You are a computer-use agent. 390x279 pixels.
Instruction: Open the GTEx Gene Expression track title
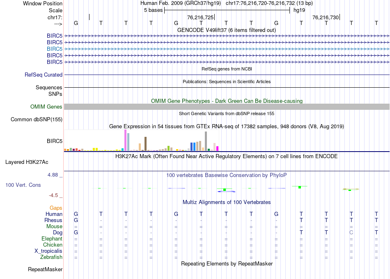(227, 126)
